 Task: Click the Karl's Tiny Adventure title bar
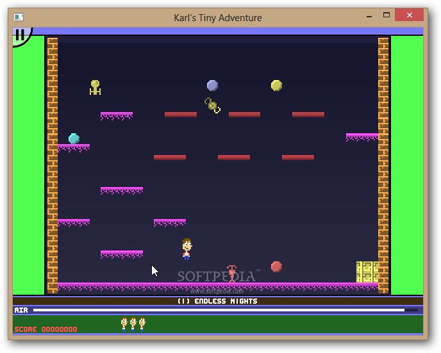[x=218, y=18]
